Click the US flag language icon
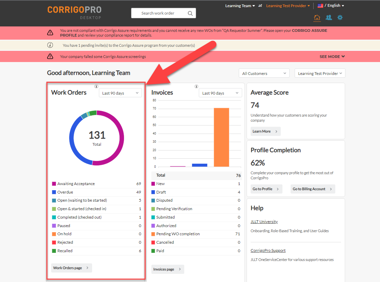The image size is (380, 282). tap(320, 6)
